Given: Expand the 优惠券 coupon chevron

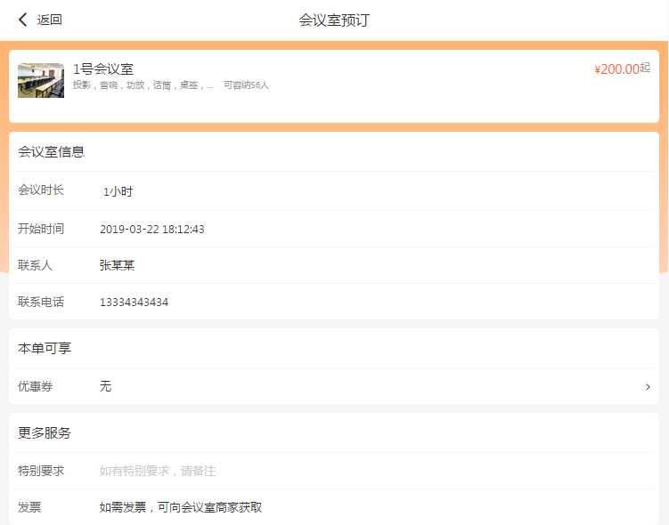Looking at the screenshot, I should click(x=648, y=386).
